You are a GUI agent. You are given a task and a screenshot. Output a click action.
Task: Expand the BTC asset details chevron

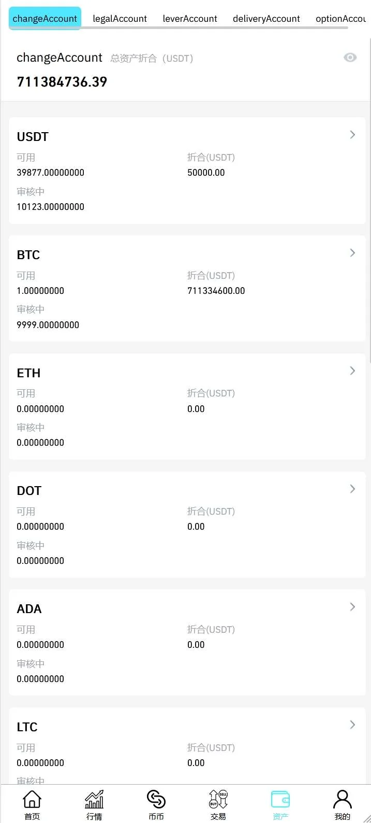pos(352,253)
